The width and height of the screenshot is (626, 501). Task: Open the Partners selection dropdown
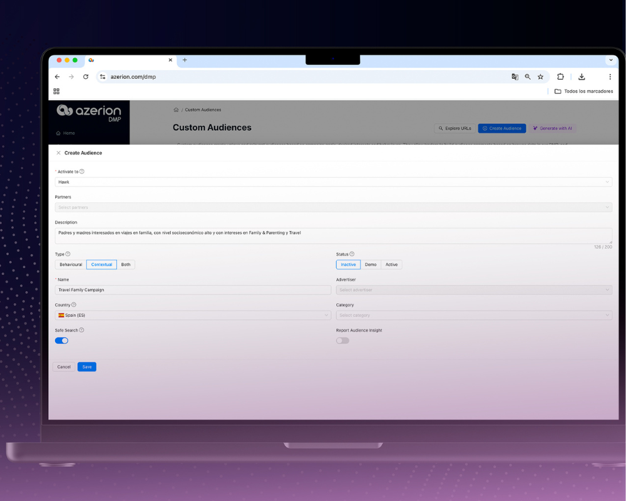coord(334,207)
